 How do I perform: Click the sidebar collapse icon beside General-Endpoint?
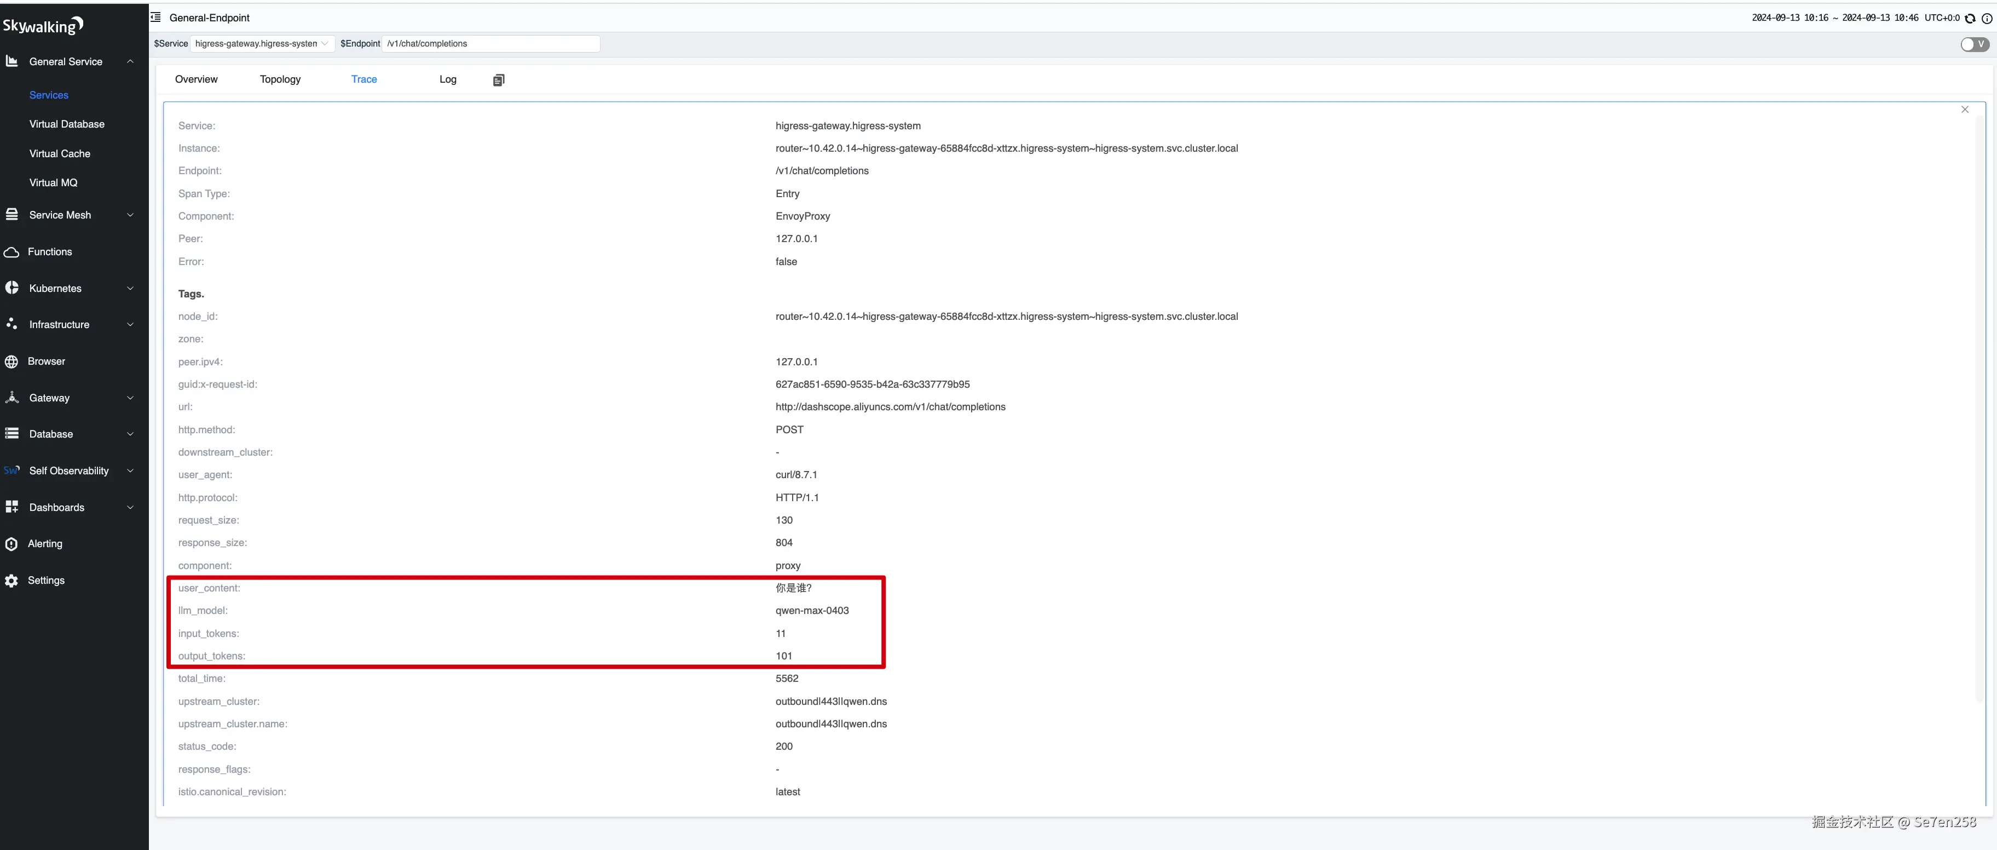[156, 17]
